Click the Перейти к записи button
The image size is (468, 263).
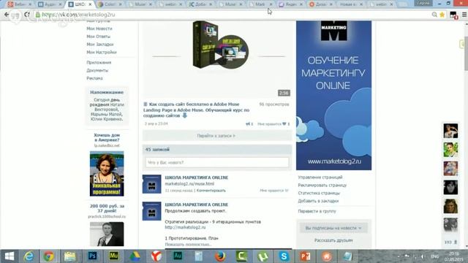coord(217,136)
